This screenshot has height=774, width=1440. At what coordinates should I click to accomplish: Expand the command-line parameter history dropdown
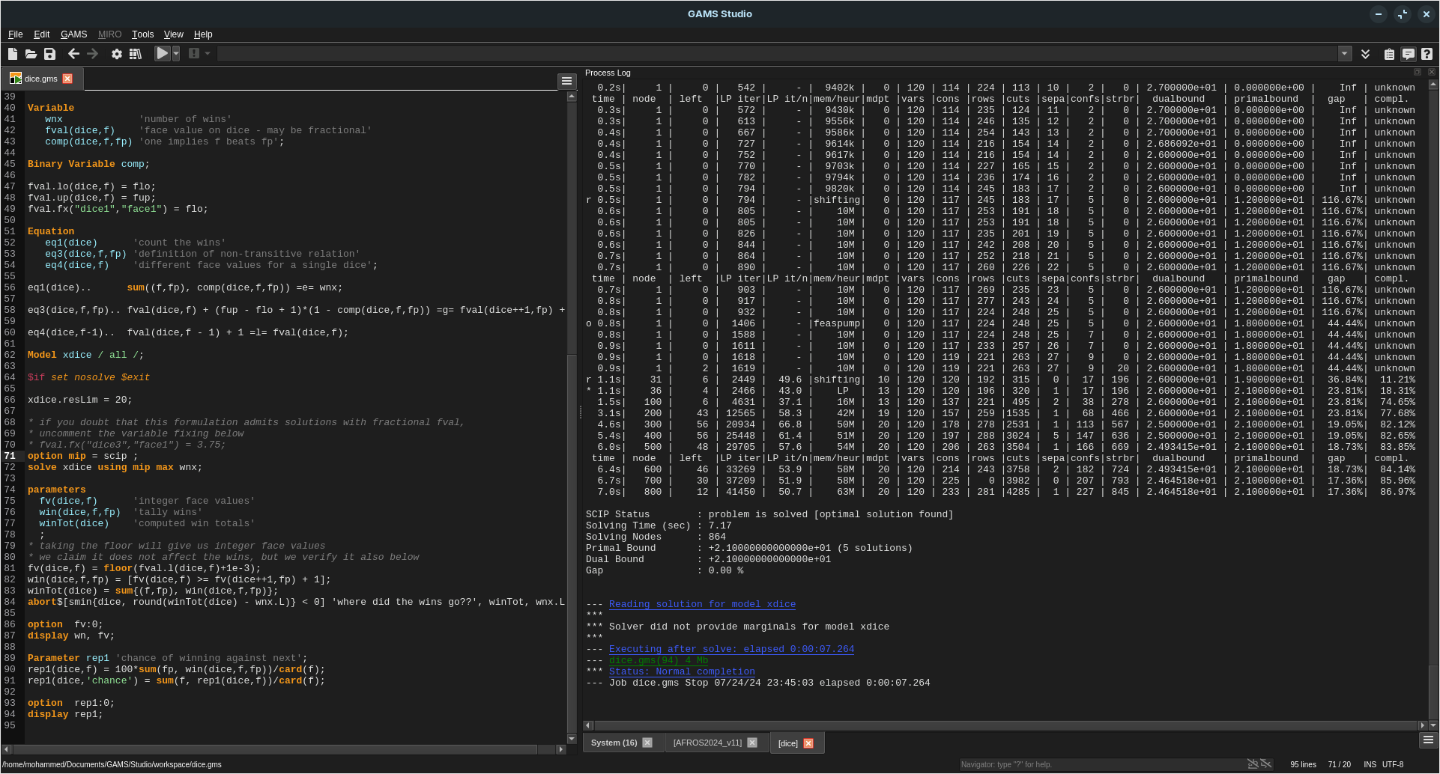pyautogui.click(x=1345, y=54)
